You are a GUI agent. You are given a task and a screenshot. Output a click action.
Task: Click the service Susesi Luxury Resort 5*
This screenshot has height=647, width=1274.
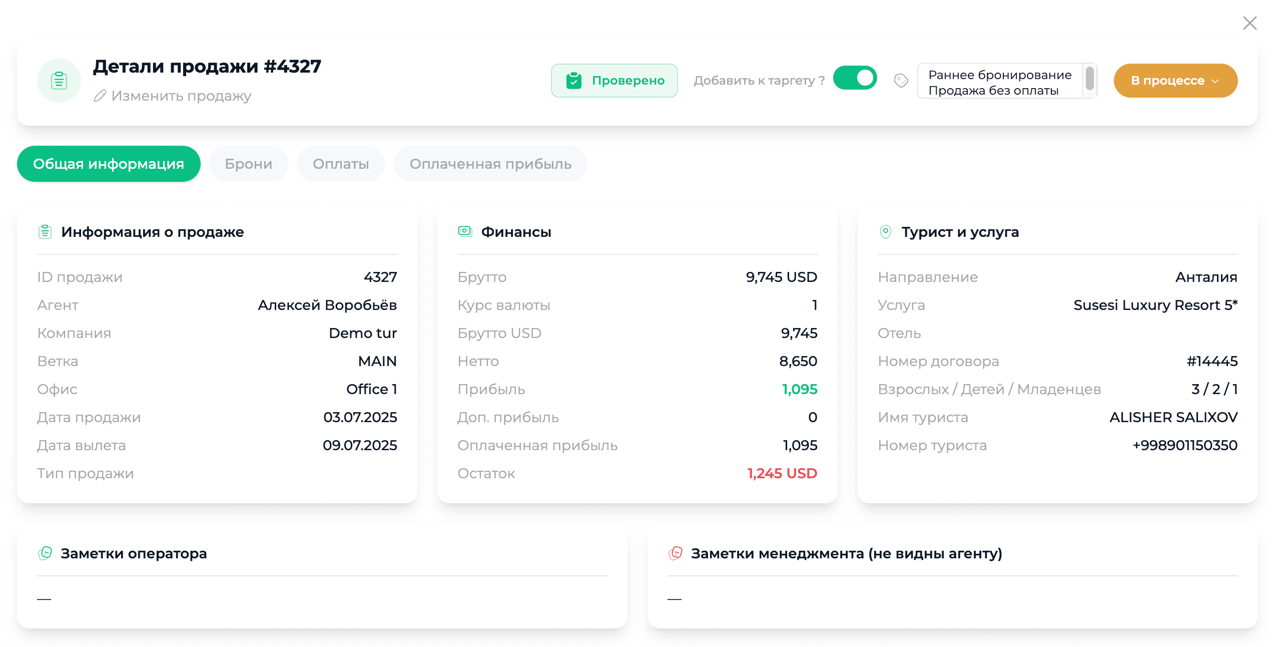(x=1155, y=305)
